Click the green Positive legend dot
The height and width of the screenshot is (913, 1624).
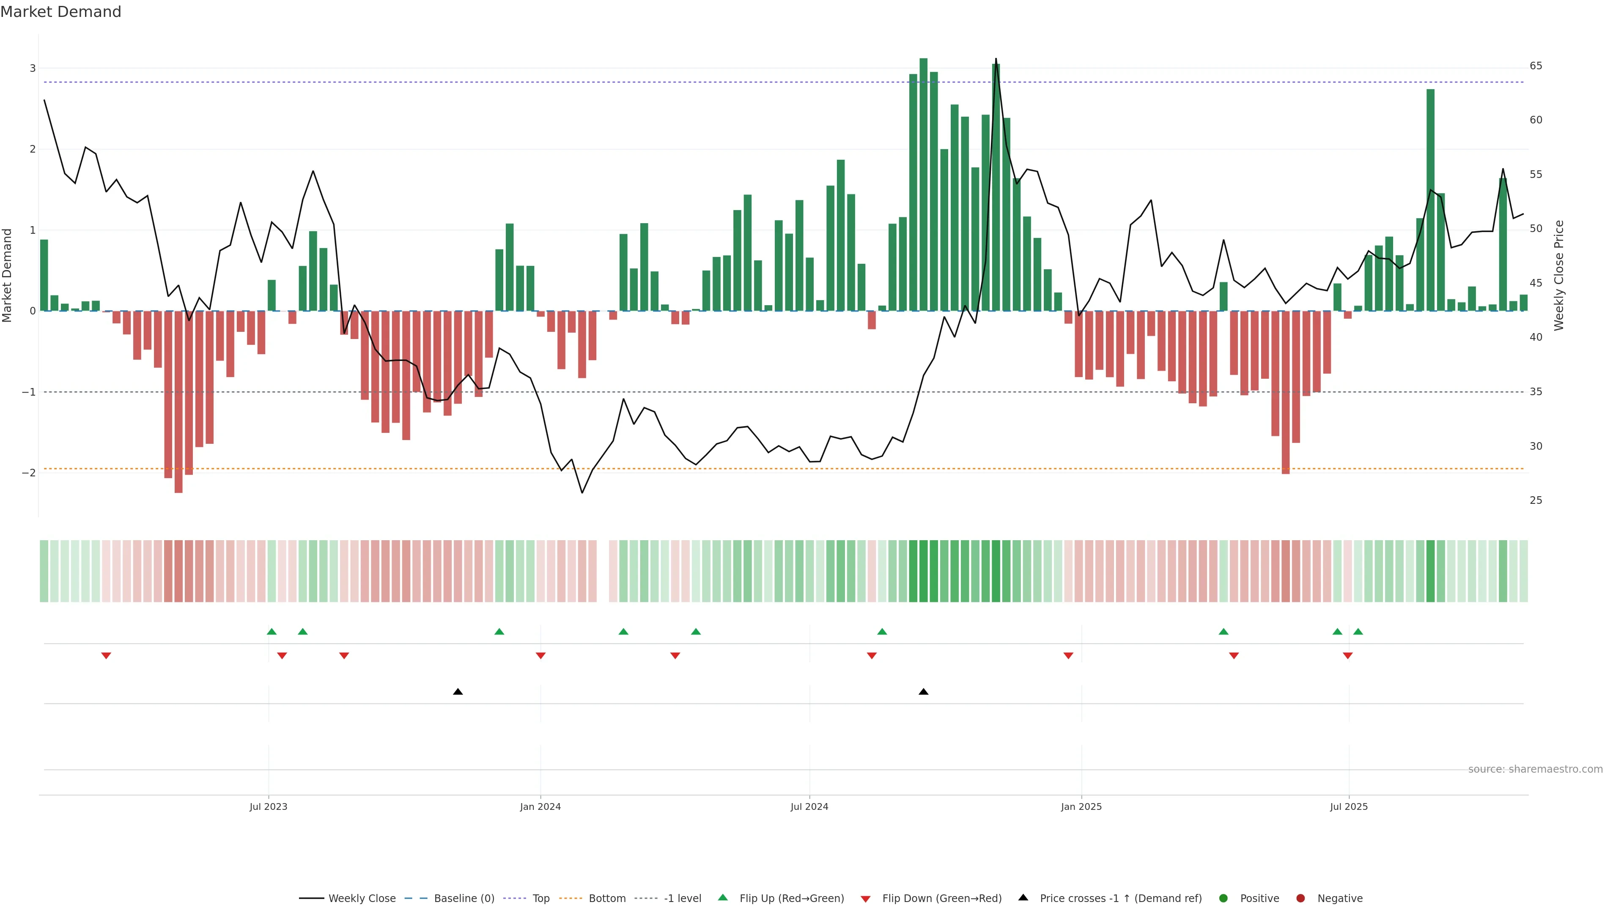point(1223,899)
